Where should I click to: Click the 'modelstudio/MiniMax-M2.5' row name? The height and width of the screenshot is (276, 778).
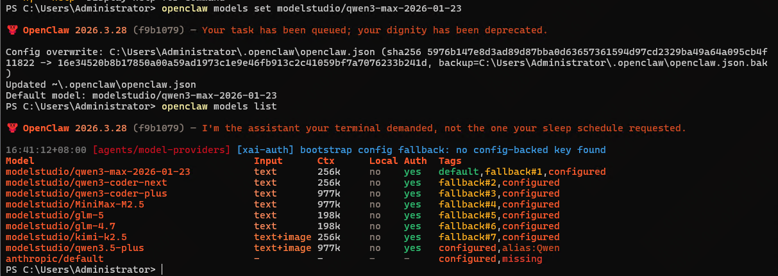click(75, 204)
